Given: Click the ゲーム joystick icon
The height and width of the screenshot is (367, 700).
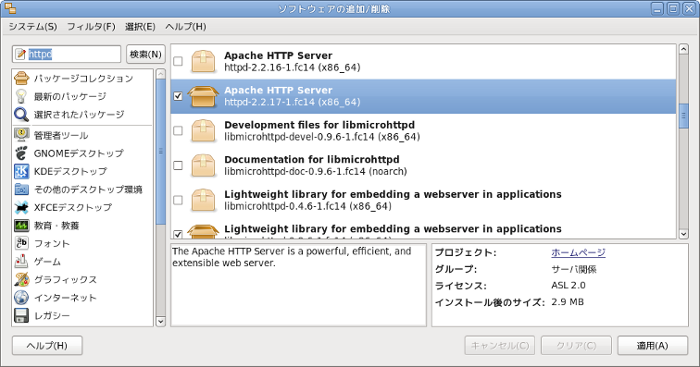Looking at the screenshot, I should pos(21,262).
